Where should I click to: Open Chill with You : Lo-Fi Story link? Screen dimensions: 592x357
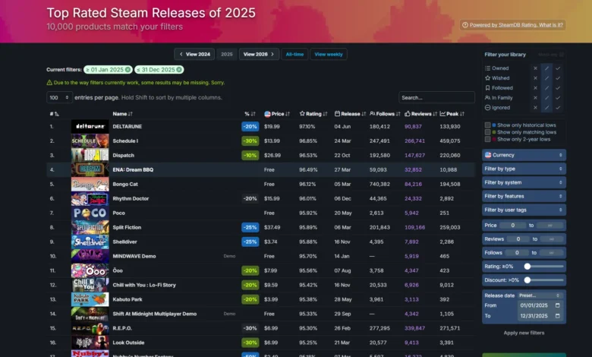click(x=144, y=286)
